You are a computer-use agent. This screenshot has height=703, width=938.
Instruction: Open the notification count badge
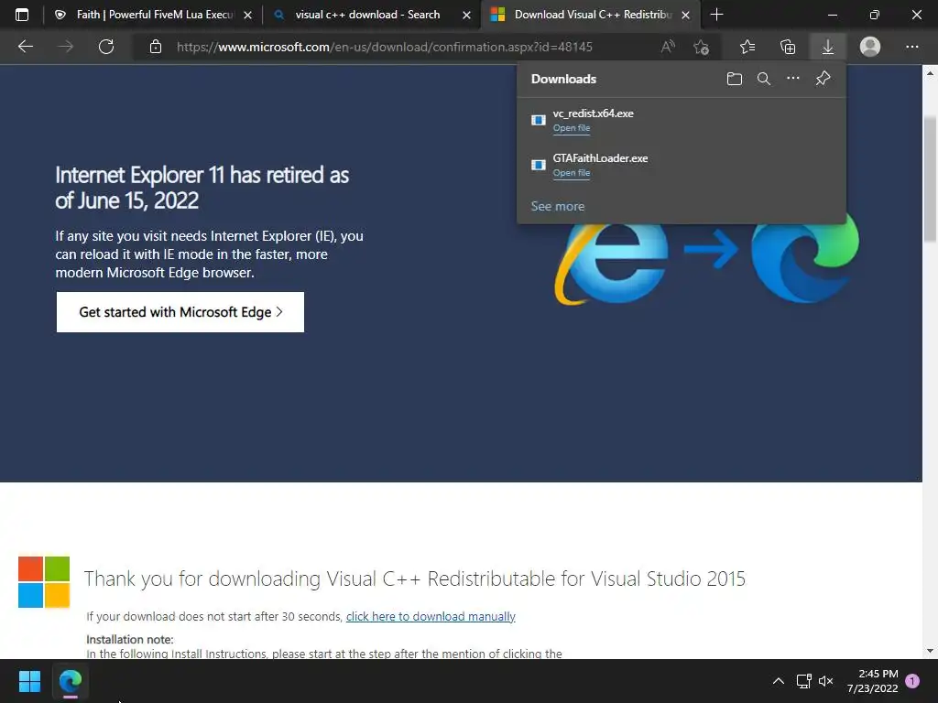pyautogui.click(x=912, y=680)
